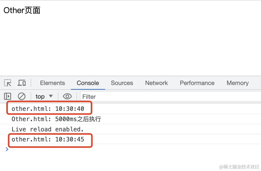
Task: Show the console sidebar panel
Action: (x=8, y=96)
